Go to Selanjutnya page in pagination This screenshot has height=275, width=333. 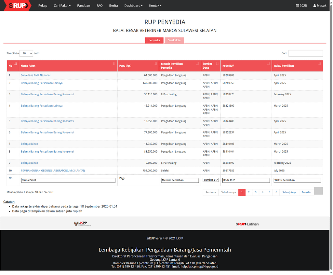coord(289,192)
